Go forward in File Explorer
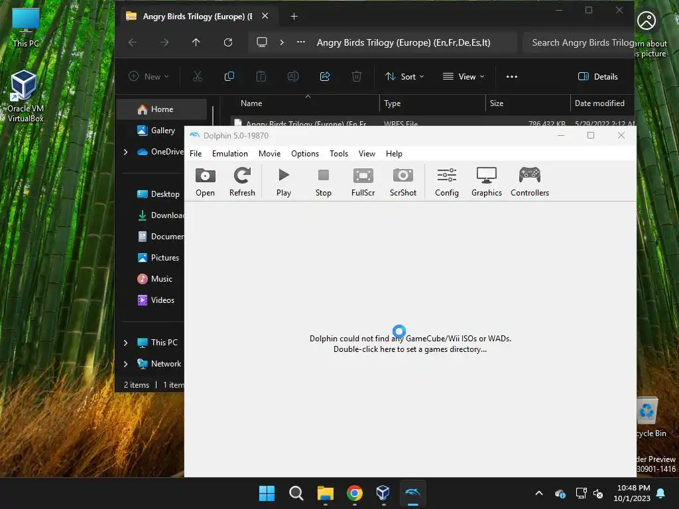This screenshot has height=509, width=679. click(164, 42)
